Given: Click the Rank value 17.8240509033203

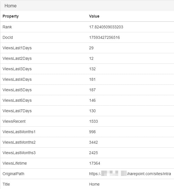Looking at the screenshot, I should (x=106, y=27).
